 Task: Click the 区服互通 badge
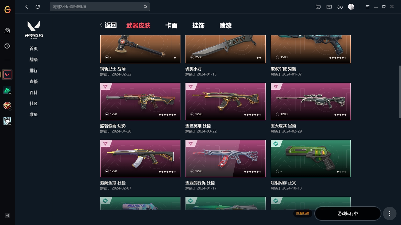tap(303, 213)
